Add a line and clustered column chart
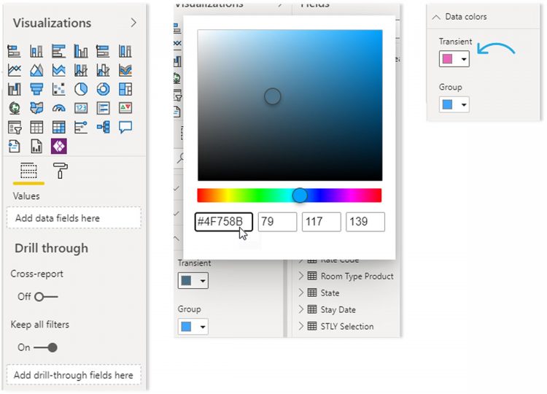Screen dimensions: 547x394 [x=103, y=70]
